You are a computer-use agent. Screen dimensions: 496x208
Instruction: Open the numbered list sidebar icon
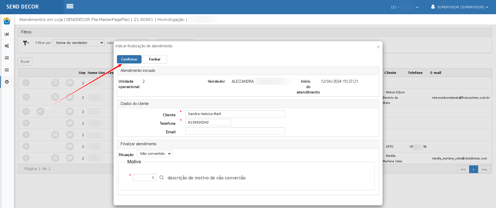point(7,58)
